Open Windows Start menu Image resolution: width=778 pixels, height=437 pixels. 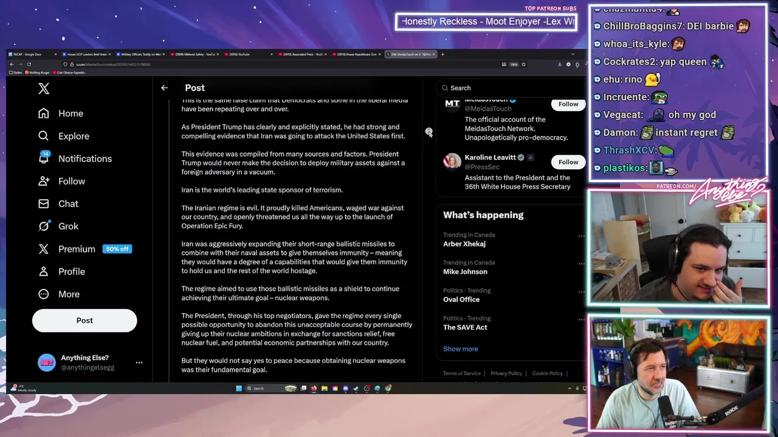pyautogui.click(x=239, y=388)
